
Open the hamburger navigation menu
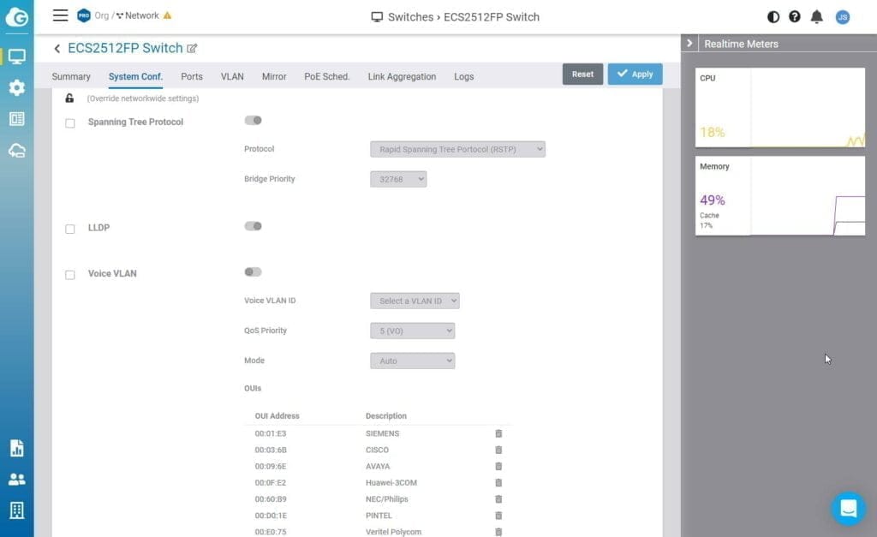pos(60,15)
